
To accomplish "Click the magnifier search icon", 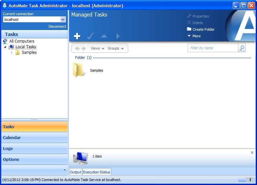I will [x=242, y=48].
